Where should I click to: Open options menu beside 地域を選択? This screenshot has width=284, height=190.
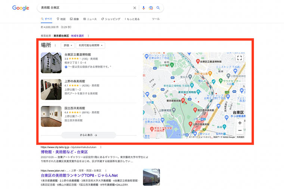[89, 36]
